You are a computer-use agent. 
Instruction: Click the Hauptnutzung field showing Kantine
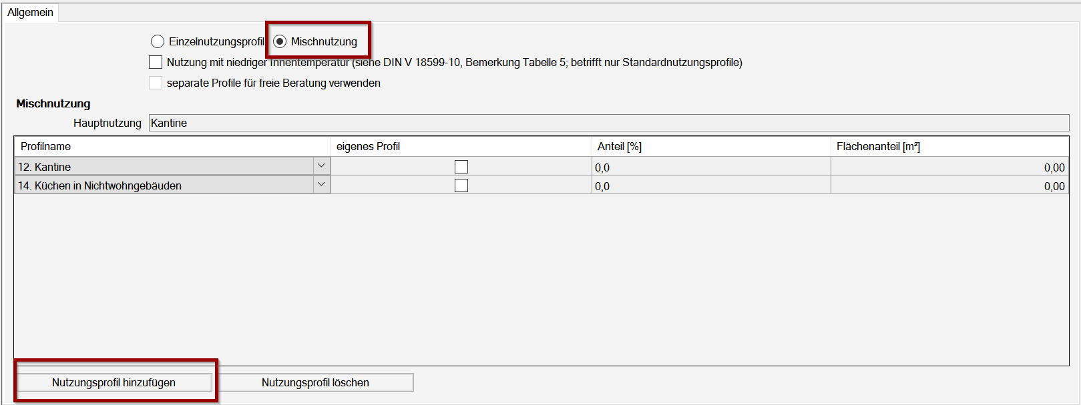pyautogui.click(x=608, y=123)
